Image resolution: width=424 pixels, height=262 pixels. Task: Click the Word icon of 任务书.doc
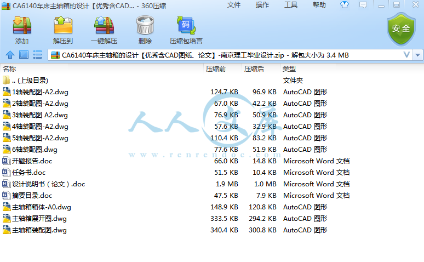tap(7, 173)
